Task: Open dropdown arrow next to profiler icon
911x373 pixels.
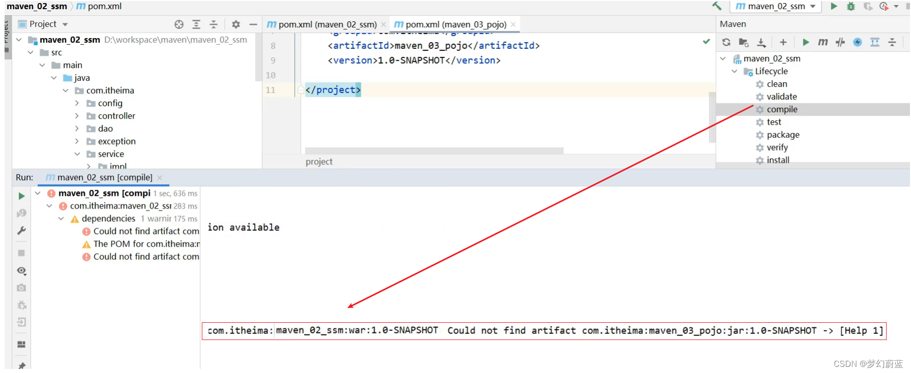Action: tap(896, 7)
